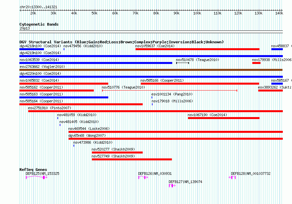This screenshot has height=204, width=292.
Task: Click the esv2751910 red bar
Action: (156, 111)
